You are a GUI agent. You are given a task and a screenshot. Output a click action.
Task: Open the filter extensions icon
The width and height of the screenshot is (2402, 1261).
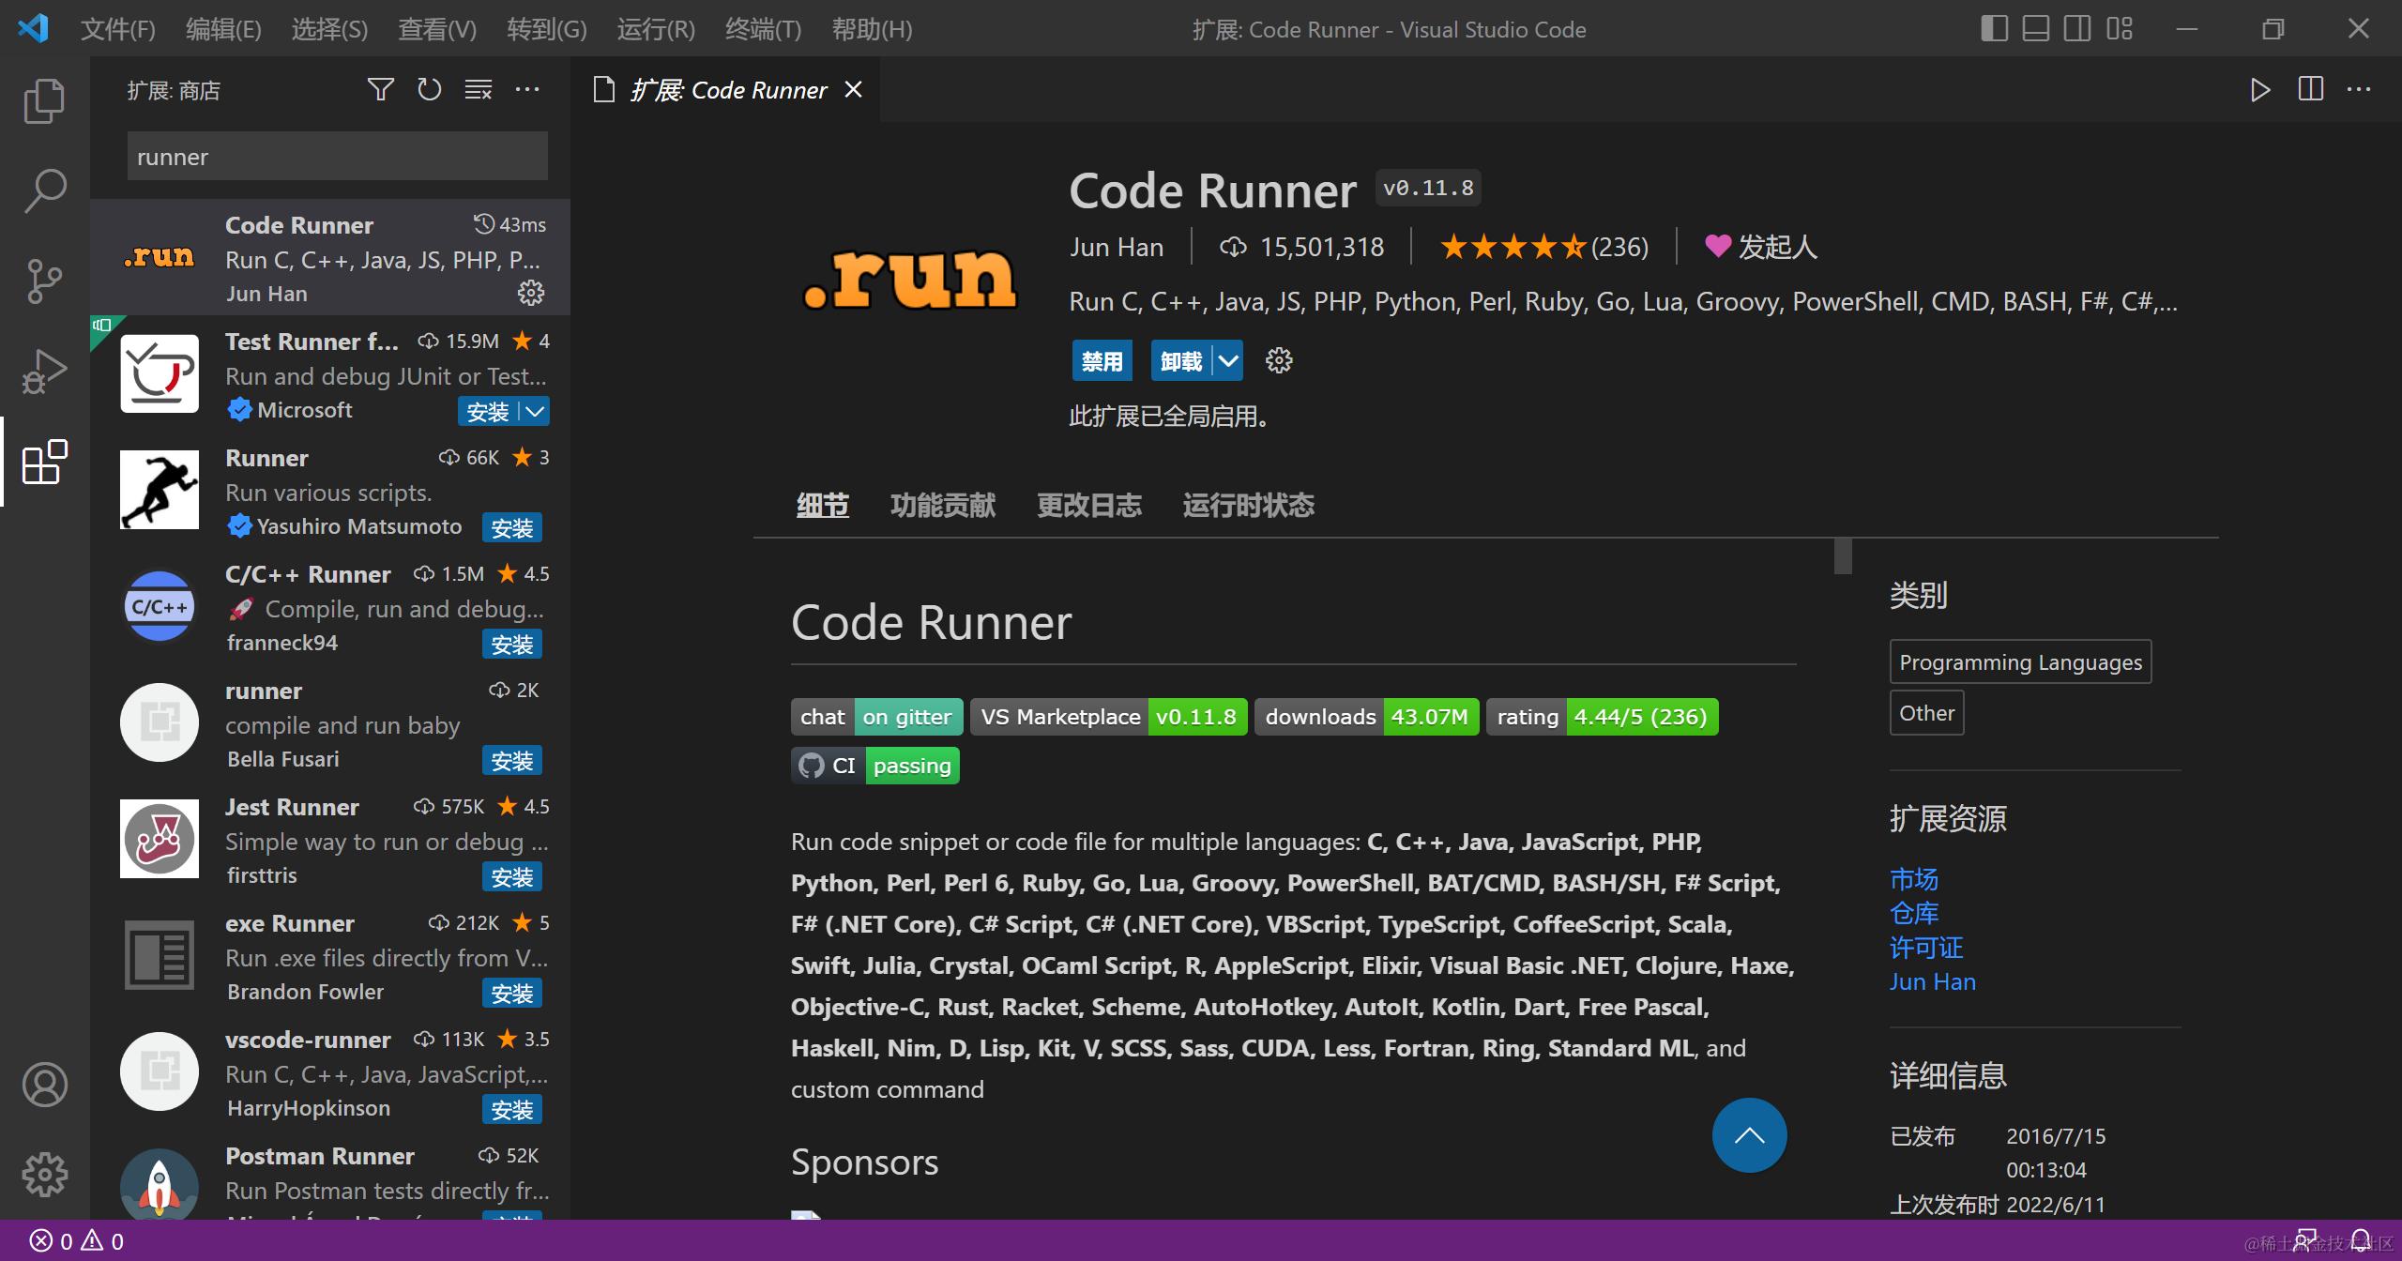pyautogui.click(x=380, y=89)
